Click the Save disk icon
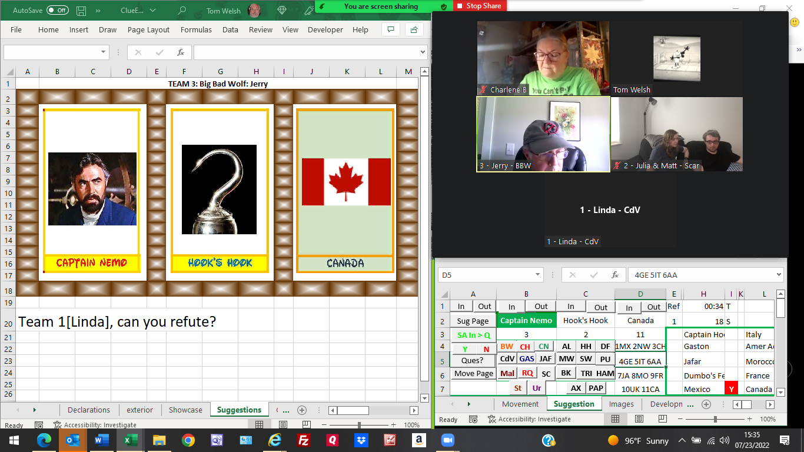The width and height of the screenshot is (804, 452). pos(81,11)
